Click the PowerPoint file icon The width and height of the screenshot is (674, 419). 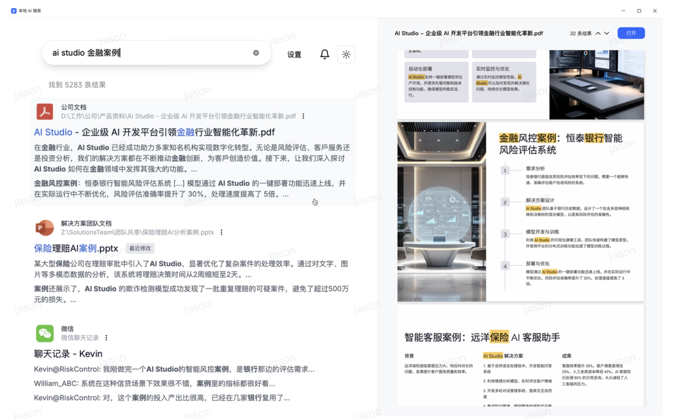pyautogui.click(x=44, y=228)
